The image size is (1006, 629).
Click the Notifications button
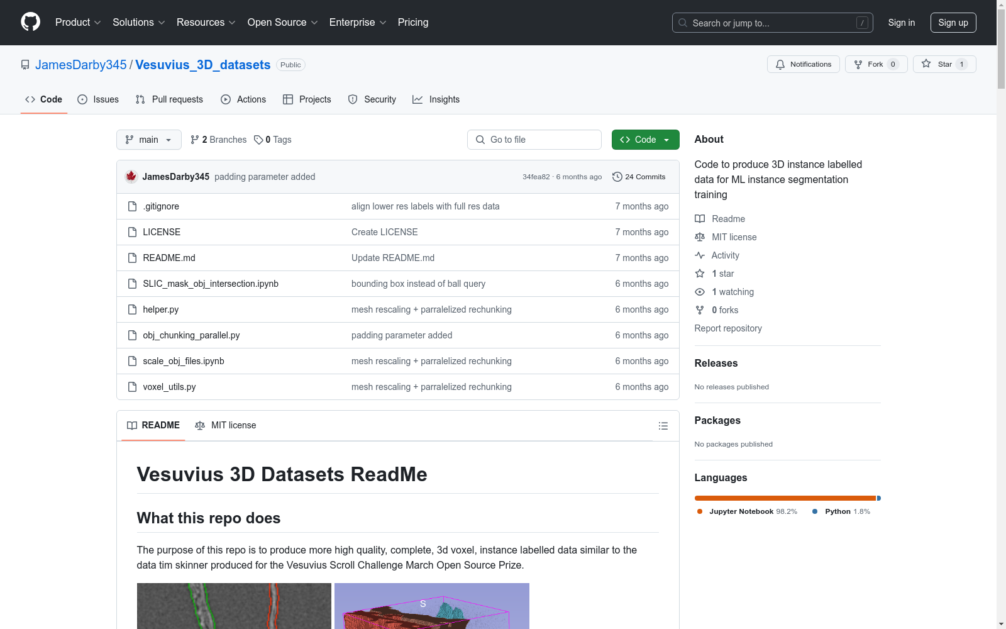(804, 64)
